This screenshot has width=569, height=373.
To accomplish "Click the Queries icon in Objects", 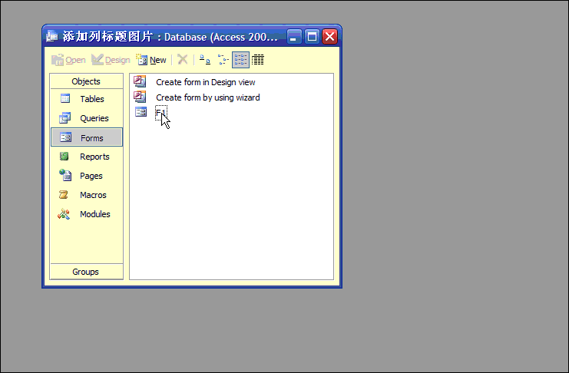I will [65, 118].
